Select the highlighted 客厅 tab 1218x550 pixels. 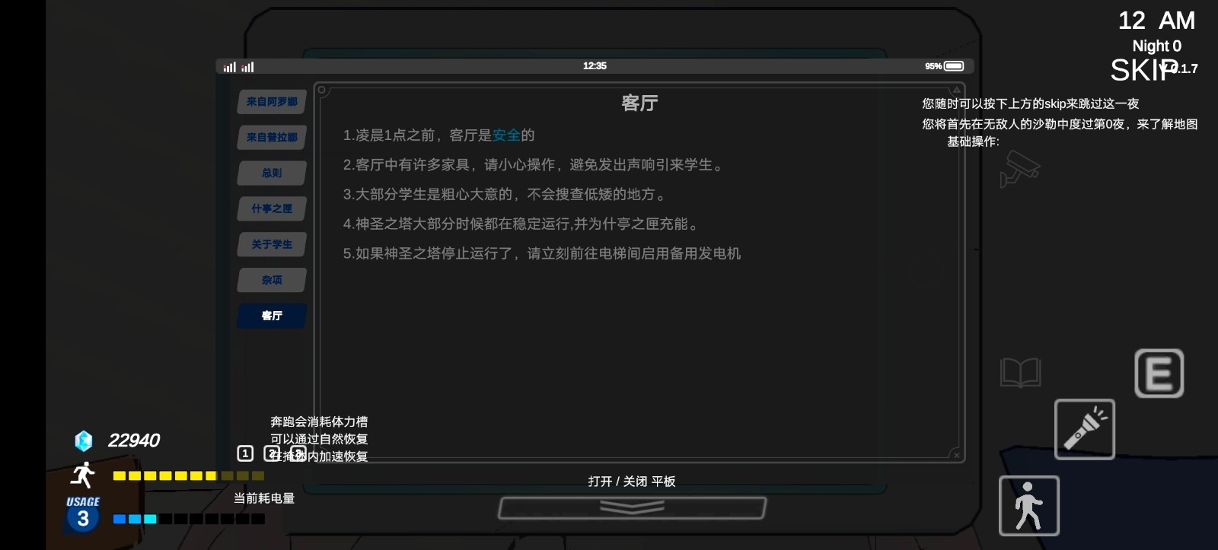272,316
